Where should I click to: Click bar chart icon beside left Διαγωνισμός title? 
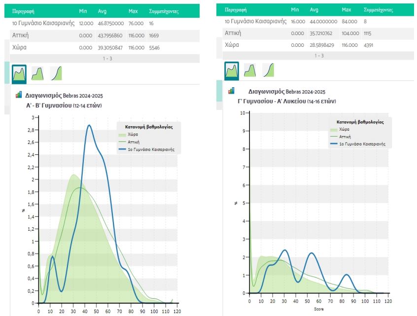[x=19, y=95]
